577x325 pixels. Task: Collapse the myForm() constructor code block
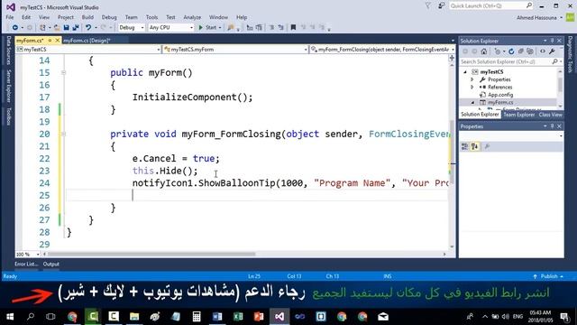pyautogui.click(x=63, y=72)
